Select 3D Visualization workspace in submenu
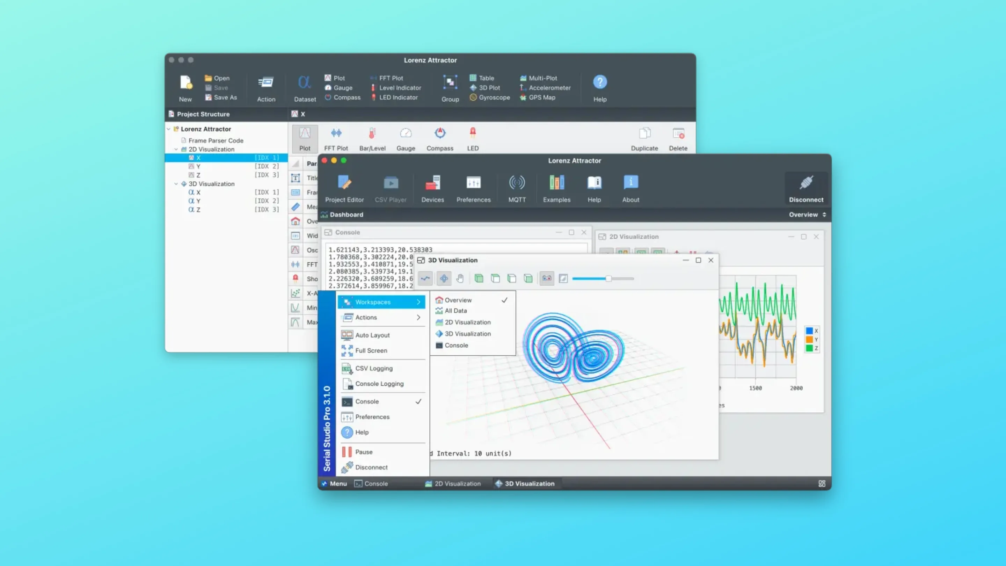Viewport: 1006px width, 566px height. [472, 334]
